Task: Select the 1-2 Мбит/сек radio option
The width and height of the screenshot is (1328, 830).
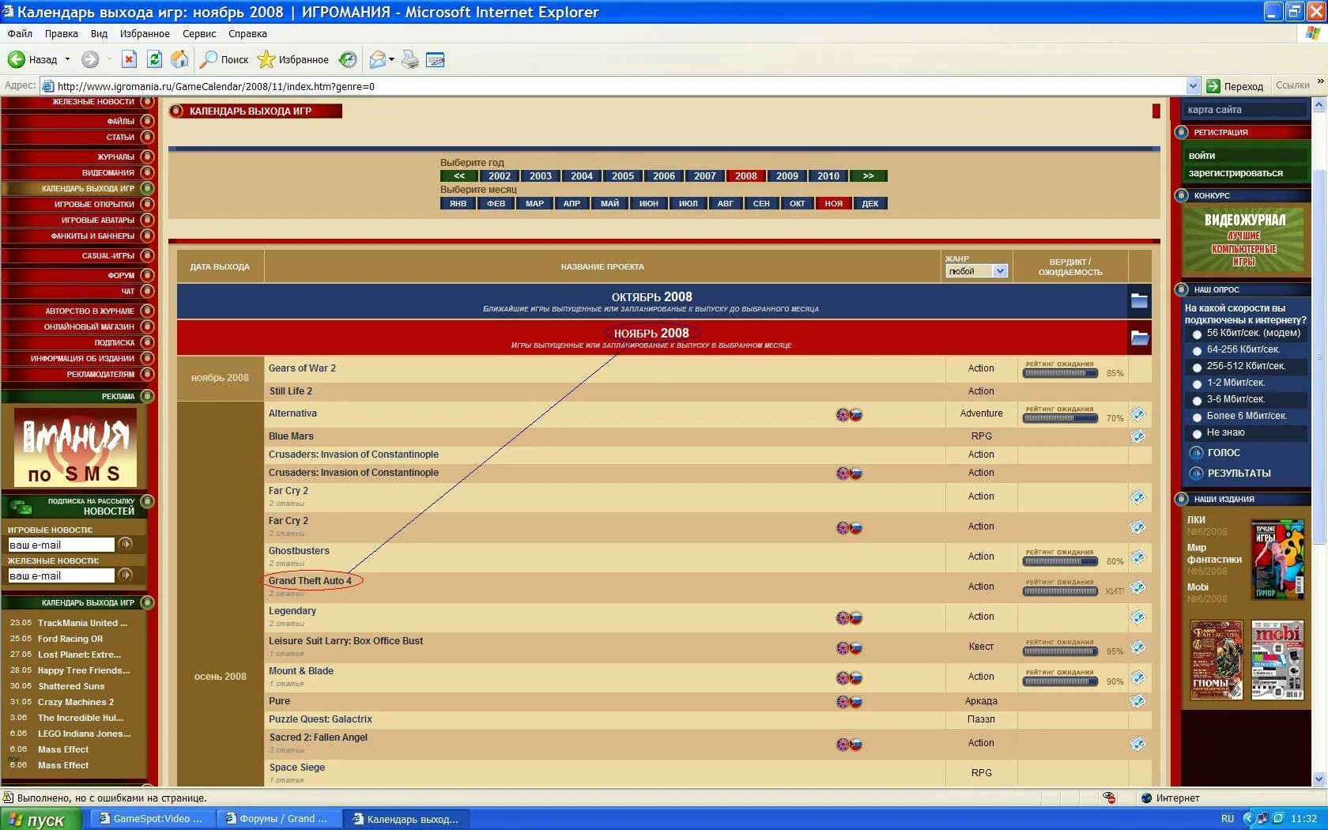Action: (1197, 384)
